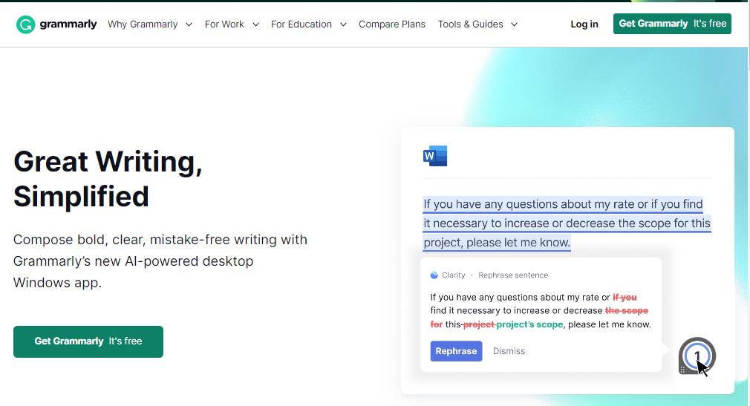
Task: Expand the Why Grammarly chevron
Action: click(189, 24)
